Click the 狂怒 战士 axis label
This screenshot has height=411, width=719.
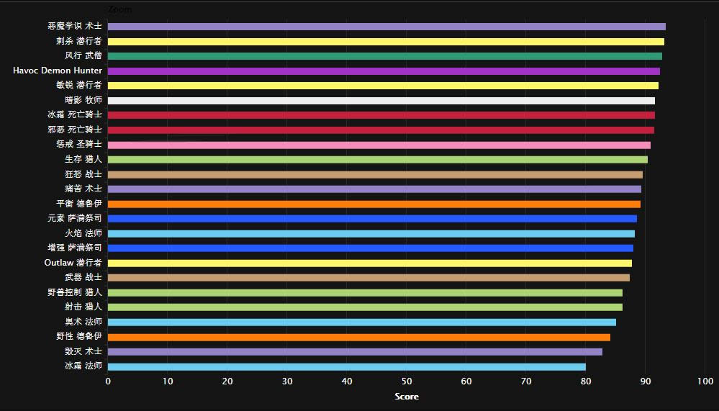click(83, 174)
